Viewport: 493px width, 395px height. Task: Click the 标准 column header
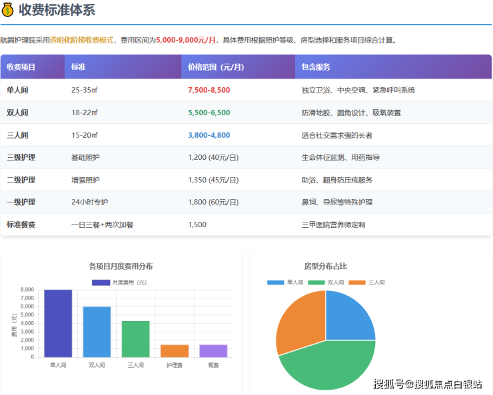coord(78,67)
